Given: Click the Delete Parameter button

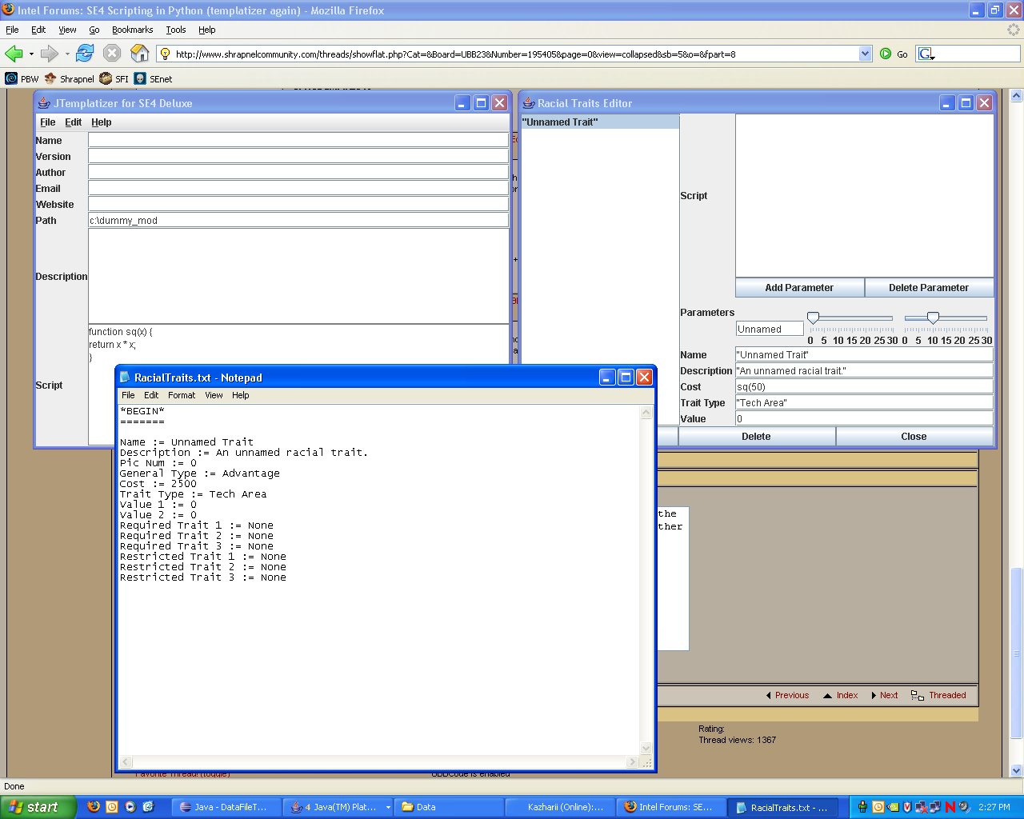Looking at the screenshot, I should coord(929,288).
